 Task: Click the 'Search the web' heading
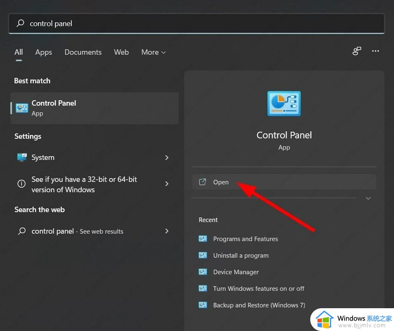point(39,210)
